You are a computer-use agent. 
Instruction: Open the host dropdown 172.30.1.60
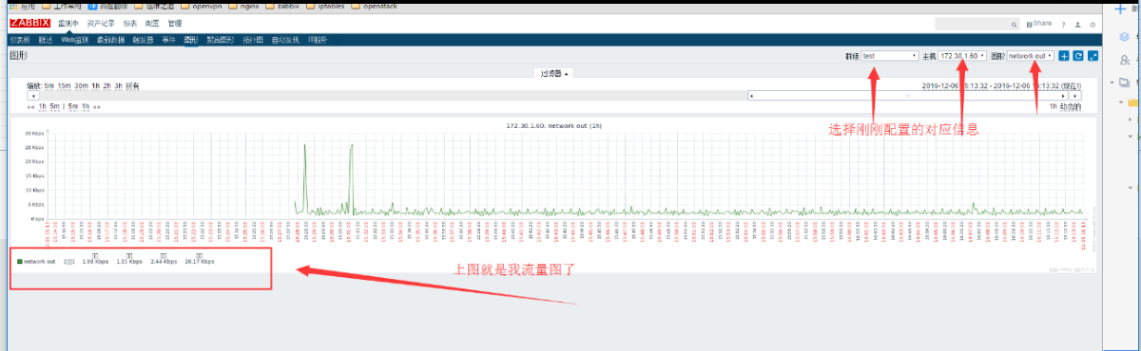coord(962,56)
